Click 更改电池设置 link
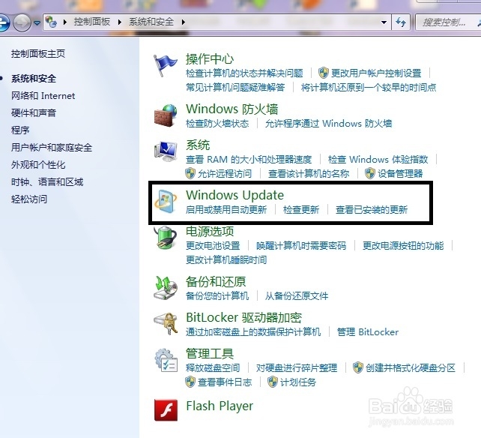Image resolution: width=481 pixels, height=438 pixels. (213, 246)
